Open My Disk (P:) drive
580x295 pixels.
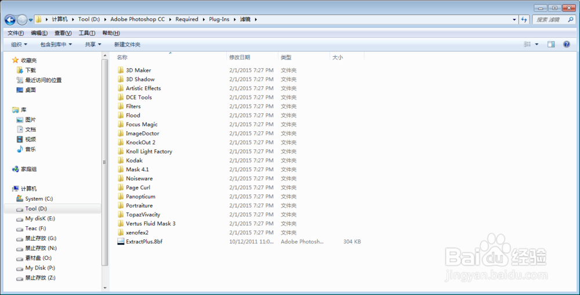(35, 268)
